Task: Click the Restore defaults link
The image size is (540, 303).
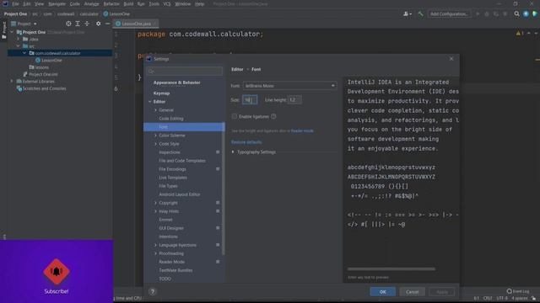Action: 246,142
